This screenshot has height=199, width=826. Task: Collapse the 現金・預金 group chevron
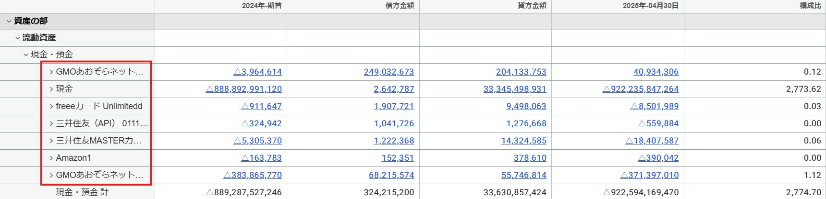pos(26,55)
